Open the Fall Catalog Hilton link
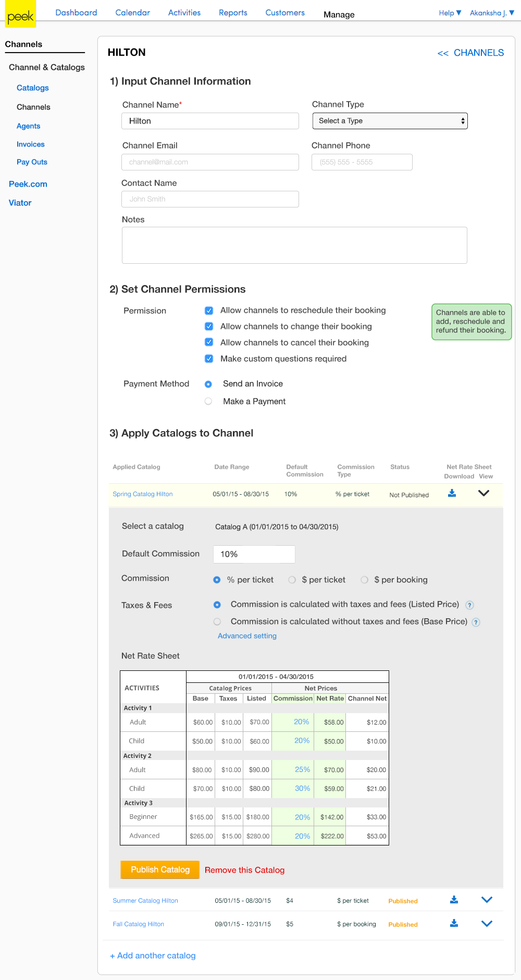The height and width of the screenshot is (980, 521). click(x=139, y=924)
